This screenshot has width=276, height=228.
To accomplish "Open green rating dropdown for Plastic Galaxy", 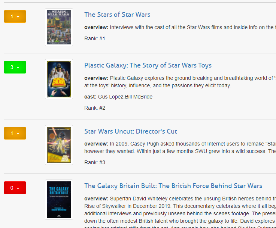I will 15,67.
